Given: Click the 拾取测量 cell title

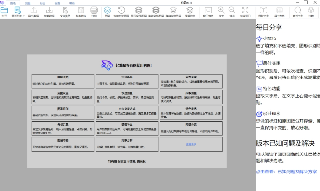Looking at the screenshot, I should (x=191, y=93).
